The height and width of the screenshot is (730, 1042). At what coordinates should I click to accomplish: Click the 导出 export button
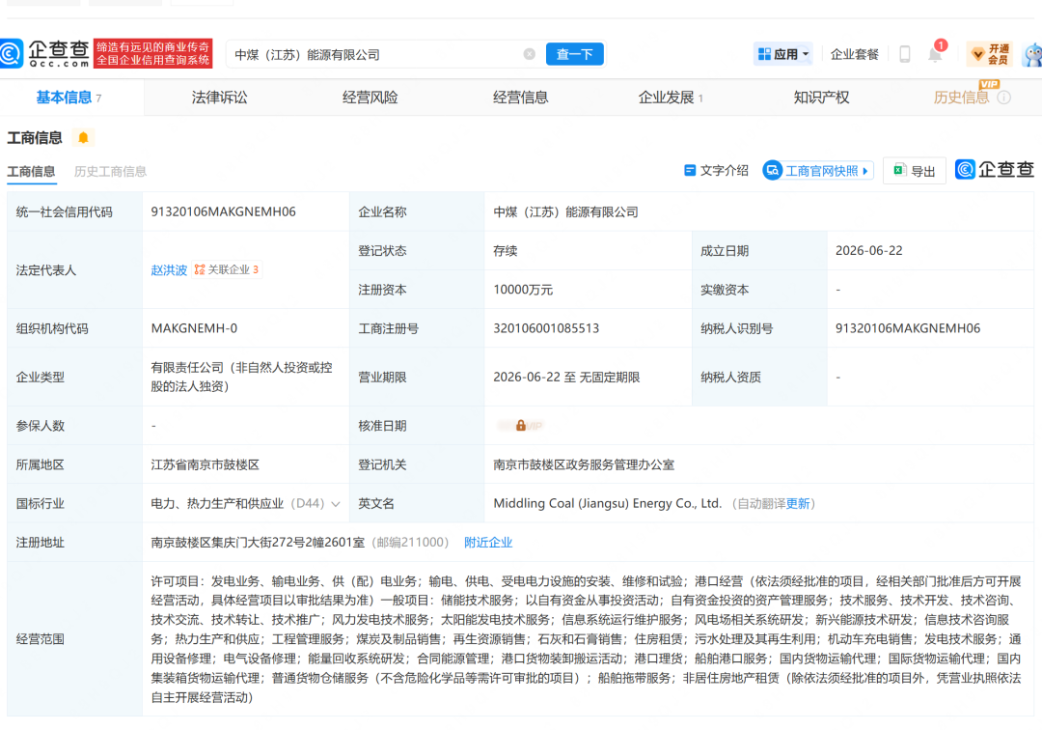[915, 171]
